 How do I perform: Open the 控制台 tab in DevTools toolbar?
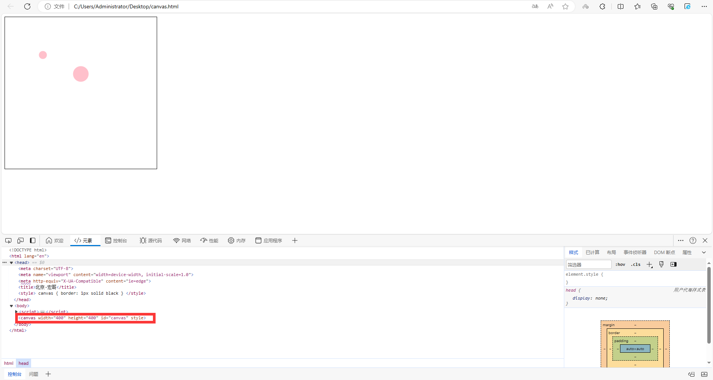[x=116, y=240]
